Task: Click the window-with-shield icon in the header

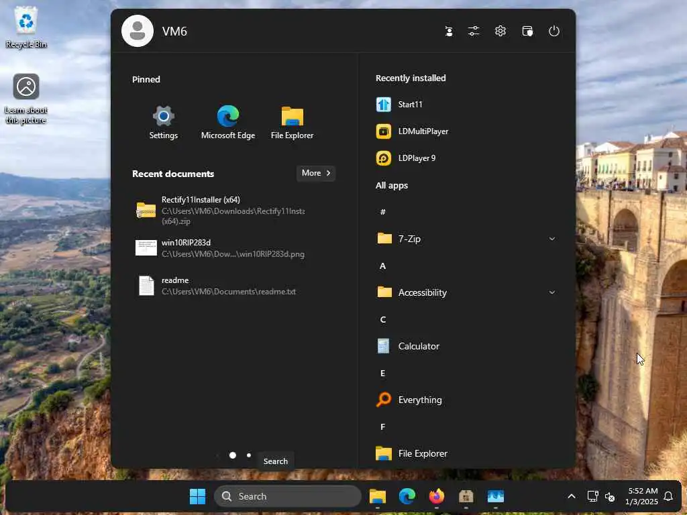Action: (x=527, y=31)
